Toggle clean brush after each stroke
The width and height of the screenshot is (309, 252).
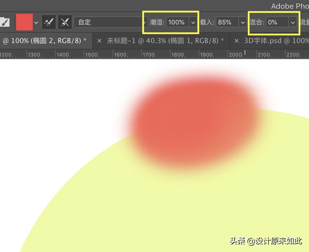click(x=65, y=22)
